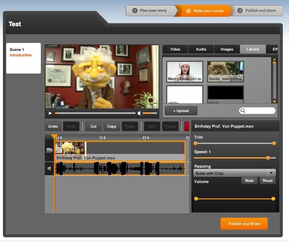Select Scene 1 Introduction card
Screen dimensions: 289x242
[x=23, y=58]
